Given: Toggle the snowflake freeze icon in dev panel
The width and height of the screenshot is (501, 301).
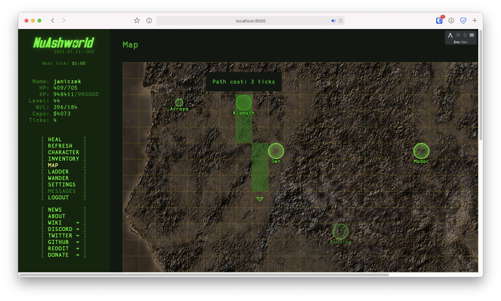Looking at the screenshot, I should tap(458, 35).
